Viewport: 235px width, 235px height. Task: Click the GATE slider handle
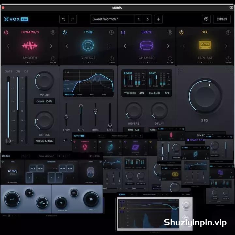point(8,141)
